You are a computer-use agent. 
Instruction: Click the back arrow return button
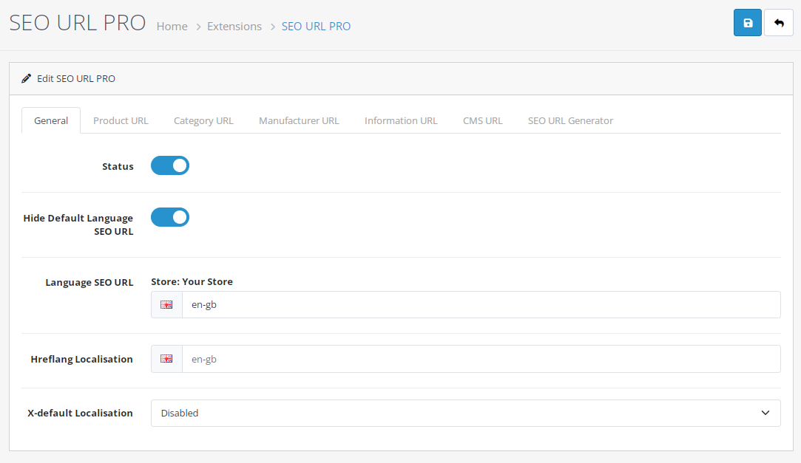[x=779, y=23]
